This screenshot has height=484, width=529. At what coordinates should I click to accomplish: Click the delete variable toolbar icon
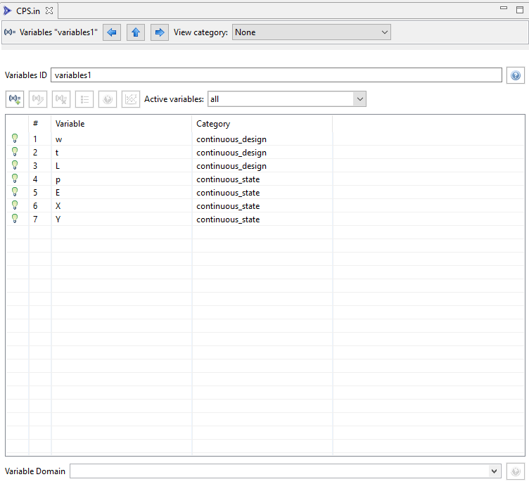point(61,99)
